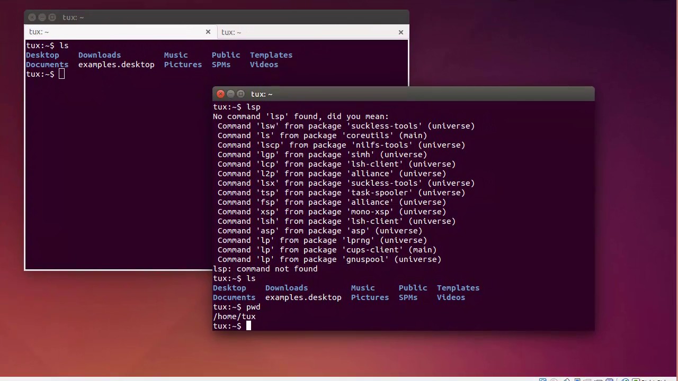Click the 'lsw' suckless-tools suggestion line
Screen dimensions: 678x381
coord(346,126)
